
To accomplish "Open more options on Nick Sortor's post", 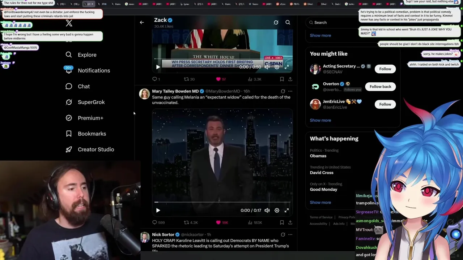I will [290, 235].
